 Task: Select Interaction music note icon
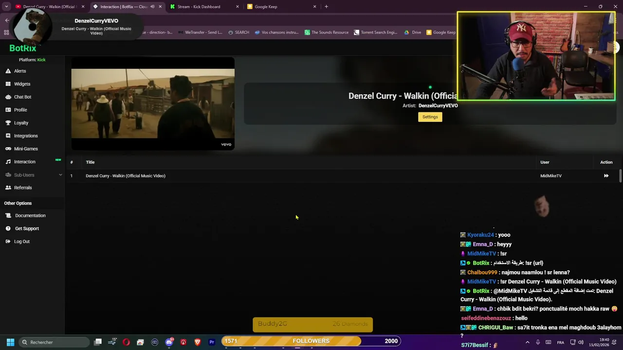click(x=8, y=162)
